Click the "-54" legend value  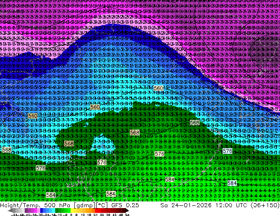coord(14,215)
